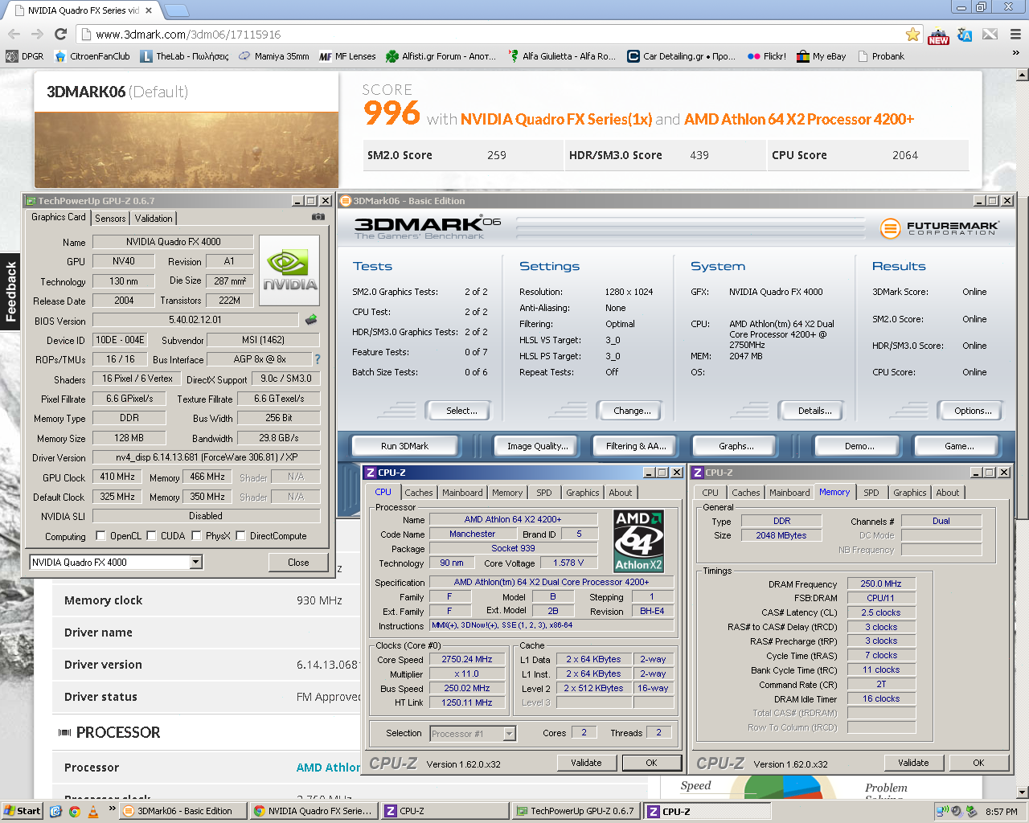Image resolution: width=1029 pixels, height=823 pixels.
Task: Switch to Sensors tab in GPU-Z
Action: point(110,219)
